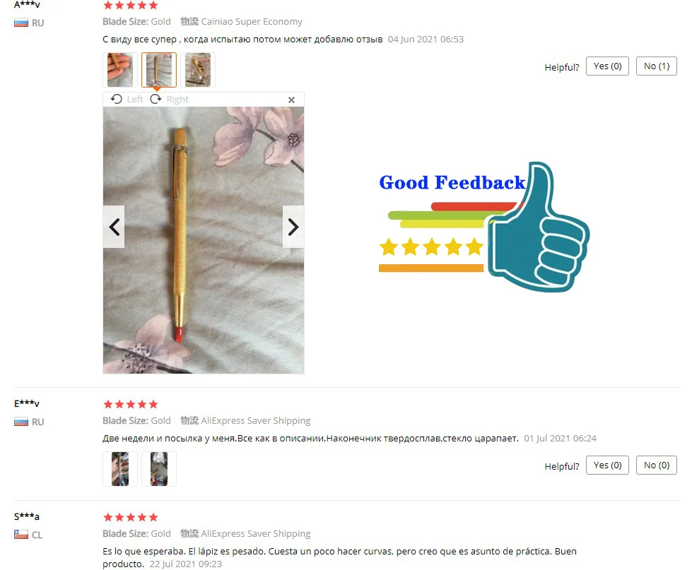Image resolution: width=692 pixels, height=570 pixels.
Task: Open second photo in E***v's review
Action: tap(159, 469)
